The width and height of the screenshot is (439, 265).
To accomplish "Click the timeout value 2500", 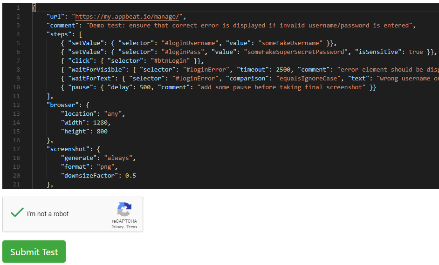I will click(x=283, y=70).
